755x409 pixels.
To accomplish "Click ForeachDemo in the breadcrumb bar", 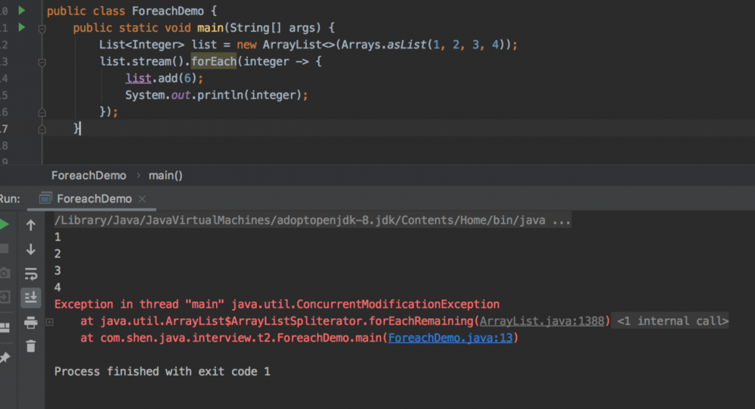I will (x=88, y=175).
